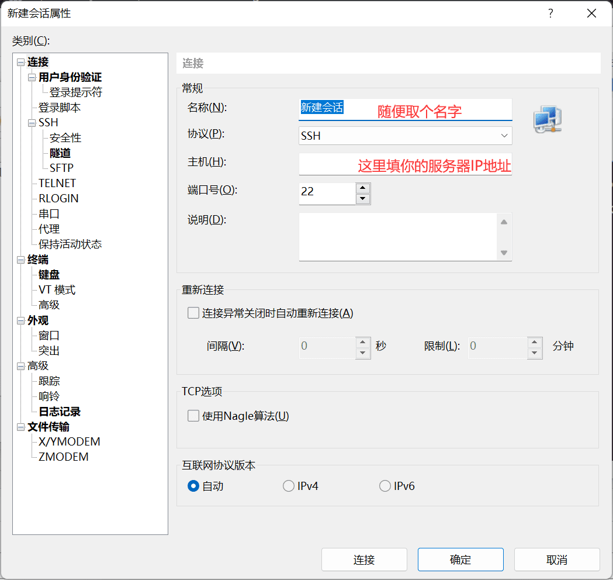Click the 说明 scrollbar up arrow
This screenshot has width=613, height=580.
click(504, 222)
